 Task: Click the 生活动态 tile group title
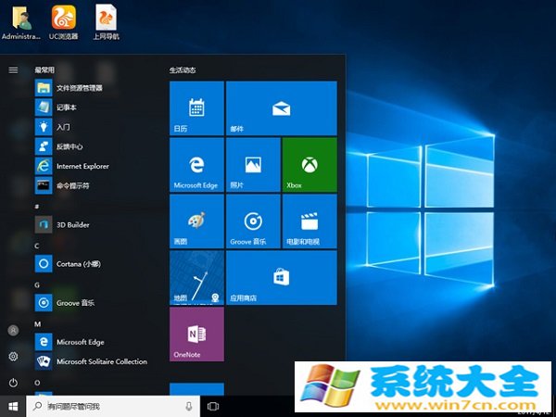pos(183,70)
